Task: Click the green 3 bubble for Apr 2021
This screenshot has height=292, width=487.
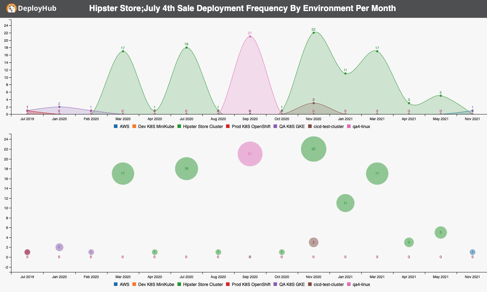Action: coord(409,242)
